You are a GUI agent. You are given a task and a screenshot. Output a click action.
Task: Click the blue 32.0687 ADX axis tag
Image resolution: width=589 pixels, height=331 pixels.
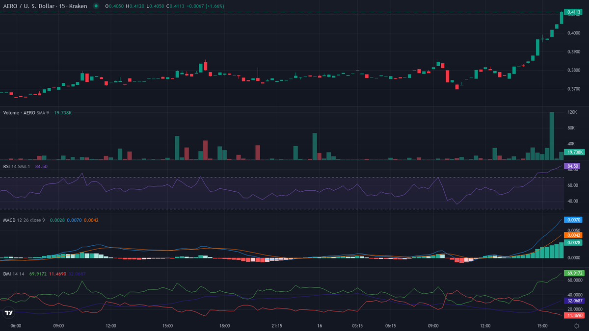point(575,301)
